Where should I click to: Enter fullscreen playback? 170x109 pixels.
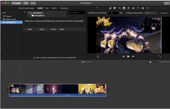pyautogui.click(x=160, y=56)
